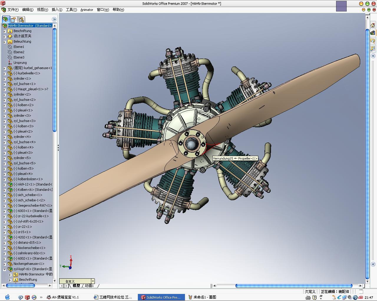Open the FeatureManager design tree tab
This screenshot has height=301, width=377.
(x=5, y=19)
